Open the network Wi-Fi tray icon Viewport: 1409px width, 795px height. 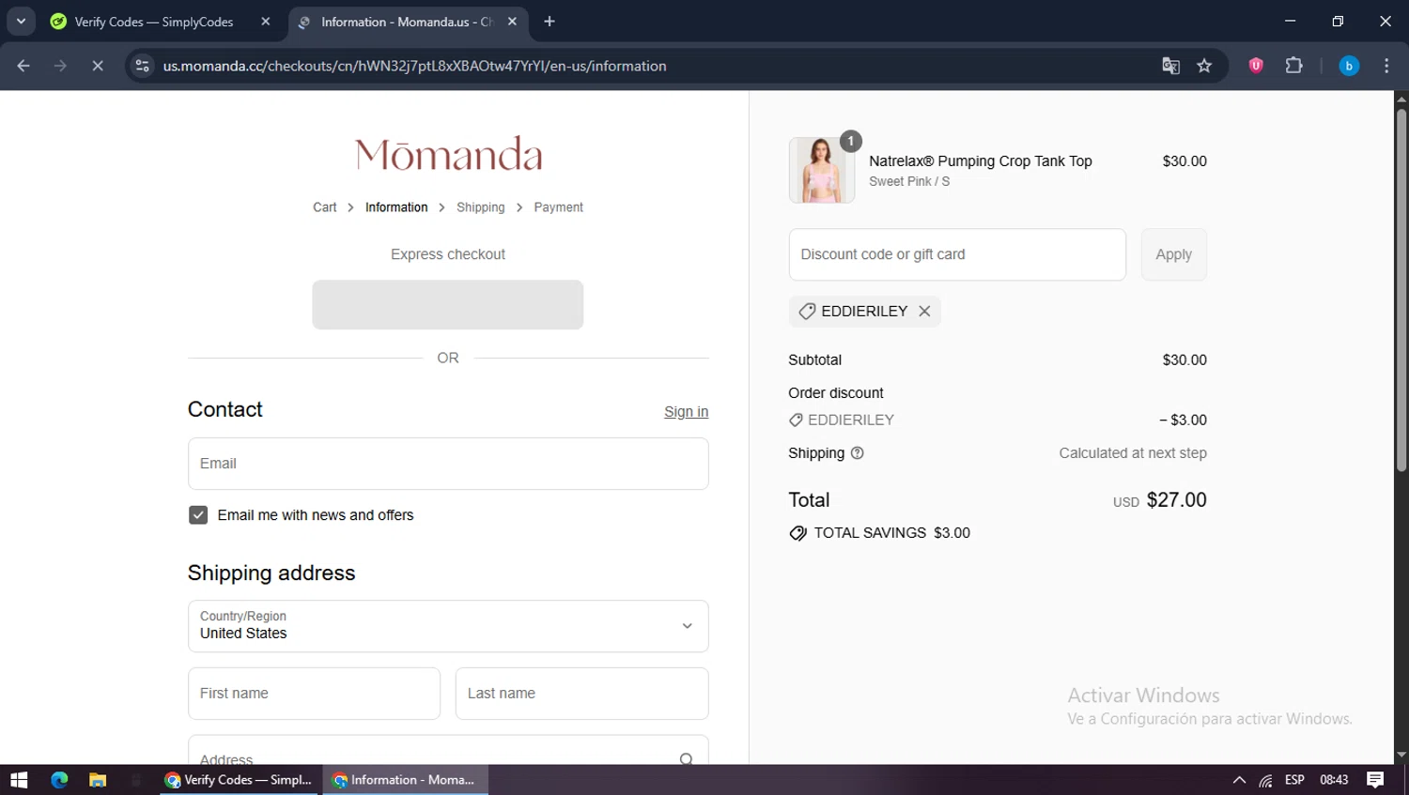pos(1265,780)
